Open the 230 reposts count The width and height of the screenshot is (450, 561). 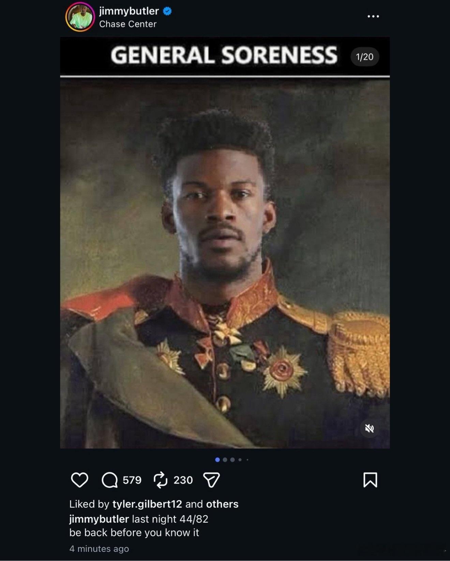pyautogui.click(x=183, y=480)
